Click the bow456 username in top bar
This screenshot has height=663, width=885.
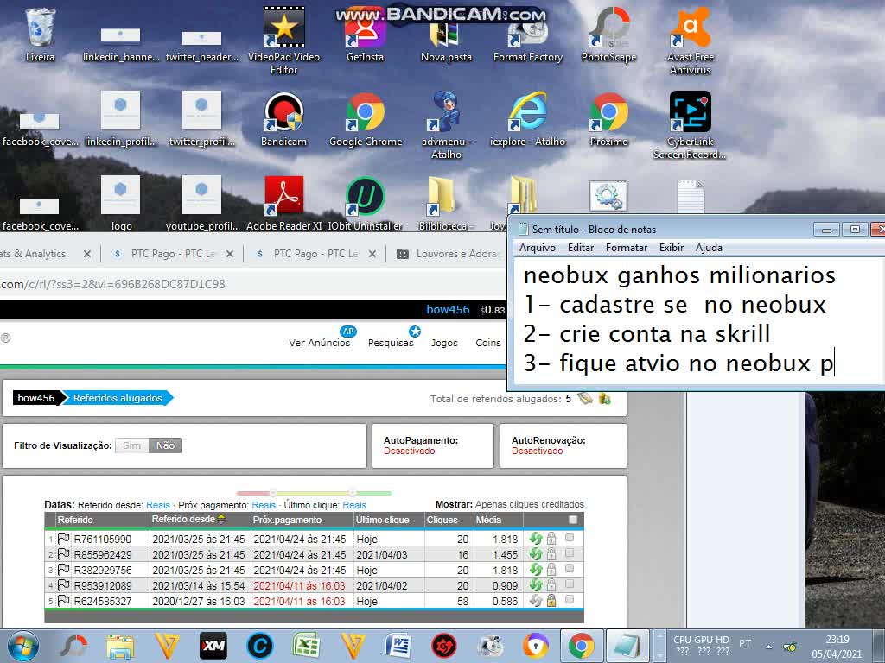tap(448, 310)
